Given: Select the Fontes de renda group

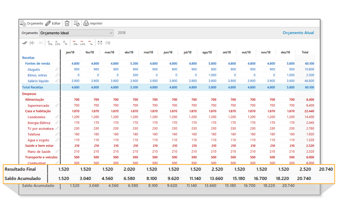Looking at the screenshot, I should (37, 64).
